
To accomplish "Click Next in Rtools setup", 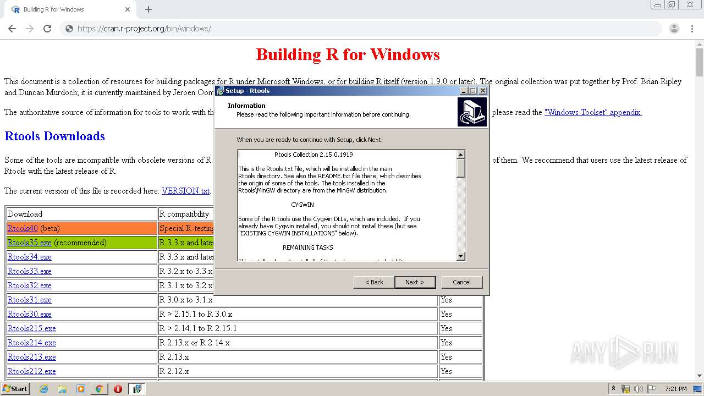I will [x=415, y=282].
